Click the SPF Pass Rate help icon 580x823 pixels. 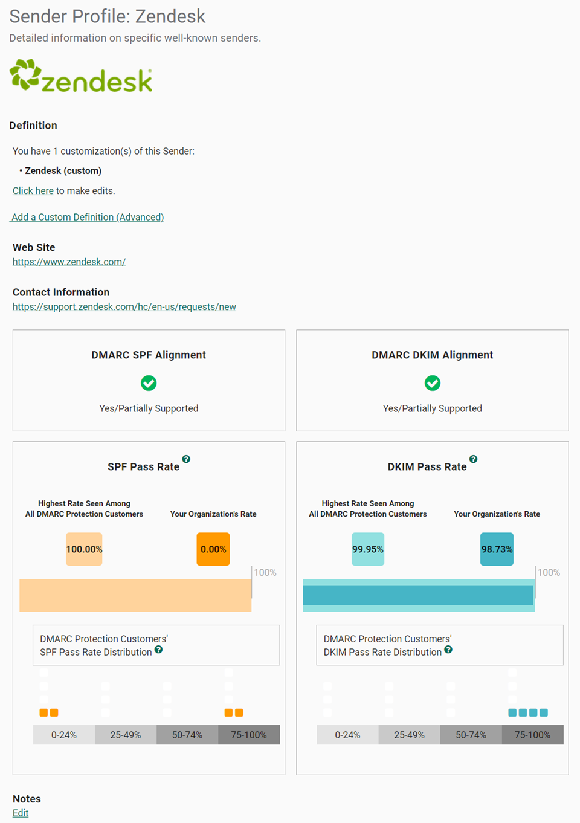[186, 459]
